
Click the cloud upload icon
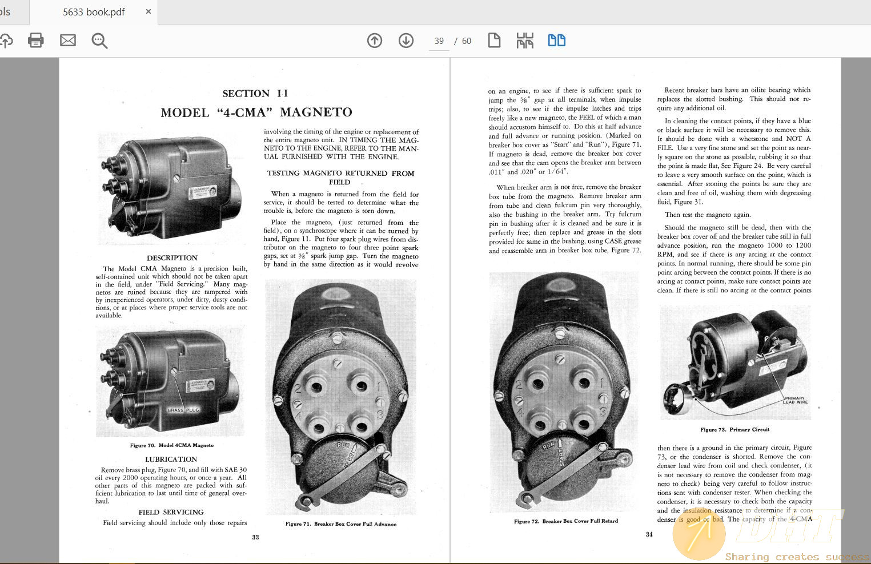[6, 41]
